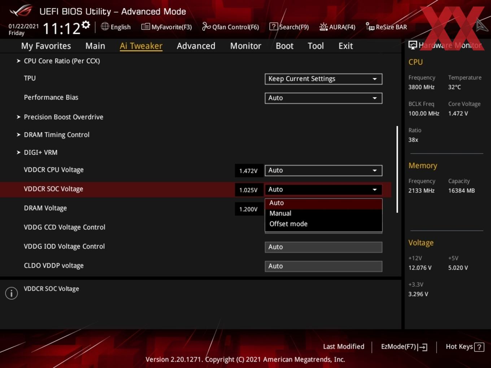Screen dimensions: 491x368
Task: Click the VDDCR CPU Voltage label
Action: click(x=53, y=170)
